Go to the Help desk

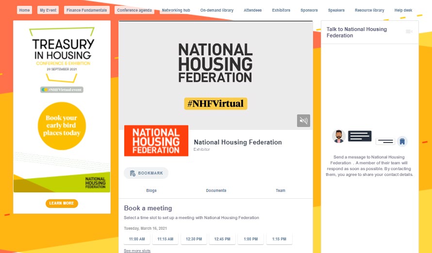tap(403, 10)
